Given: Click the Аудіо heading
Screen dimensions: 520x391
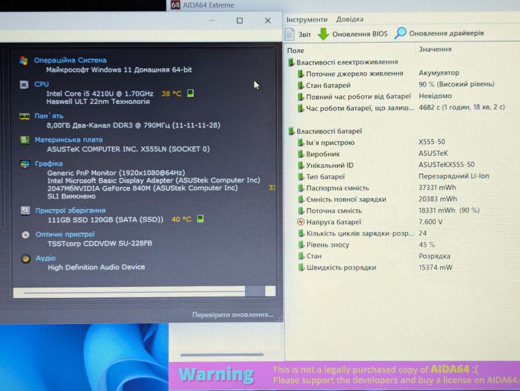Looking at the screenshot, I should click(x=46, y=258).
